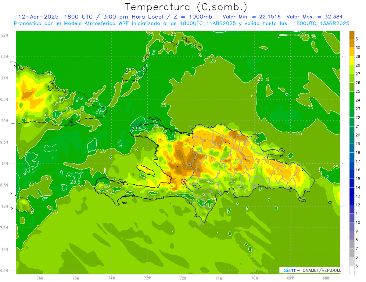Click the "SisTT" logo text in credit box

(x=290, y=270)
